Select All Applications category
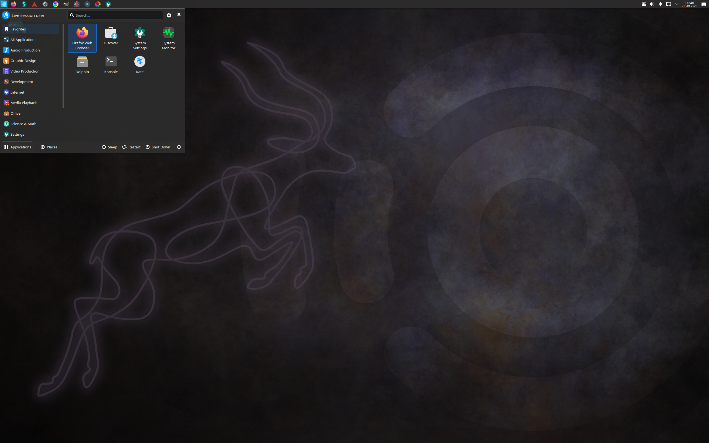 pyautogui.click(x=30, y=40)
